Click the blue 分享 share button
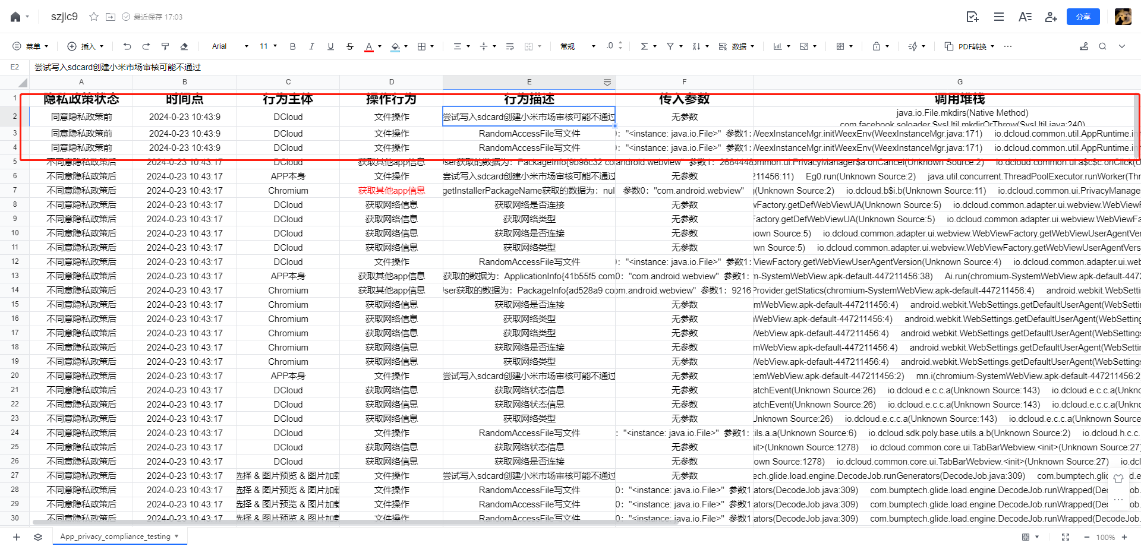The height and width of the screenshot is (546, 1141). click(1083, 17)
